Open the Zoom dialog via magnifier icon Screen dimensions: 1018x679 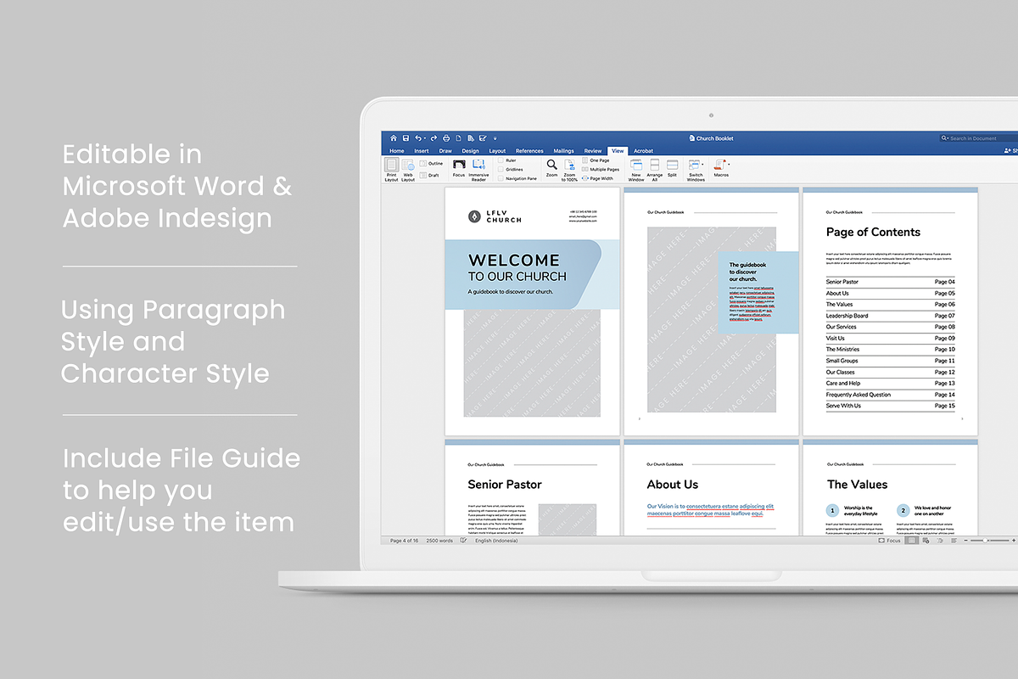point(551,165)
